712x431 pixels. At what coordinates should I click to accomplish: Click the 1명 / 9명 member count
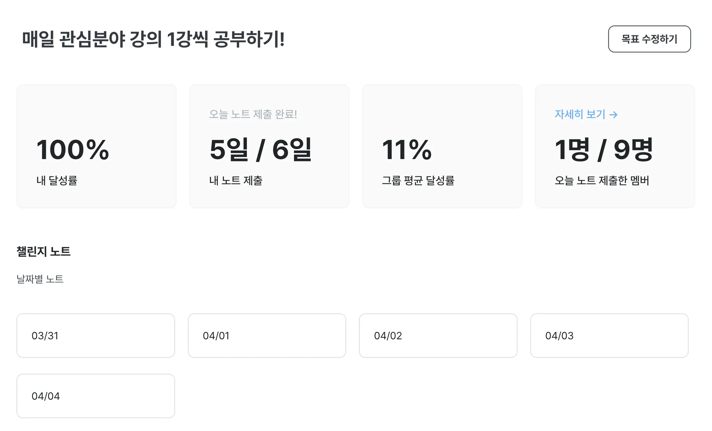[x=604, y=150]
